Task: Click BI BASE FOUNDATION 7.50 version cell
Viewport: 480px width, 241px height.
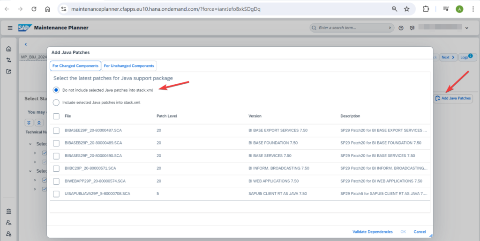Action: tap(273, 143)
